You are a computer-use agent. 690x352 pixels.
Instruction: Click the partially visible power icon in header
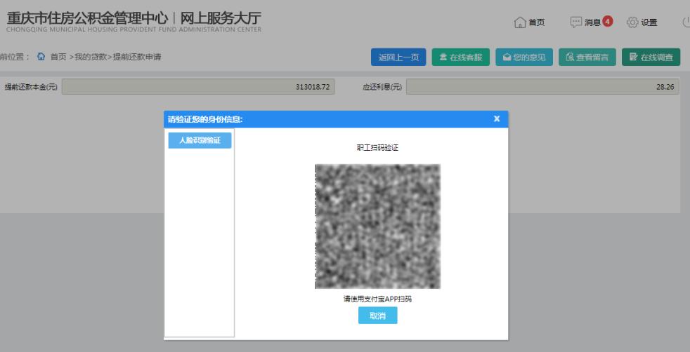pyautogui.click(x=686, y=22)
